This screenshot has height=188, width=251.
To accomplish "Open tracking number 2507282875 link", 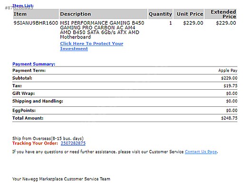I will (x=73, y=143).
